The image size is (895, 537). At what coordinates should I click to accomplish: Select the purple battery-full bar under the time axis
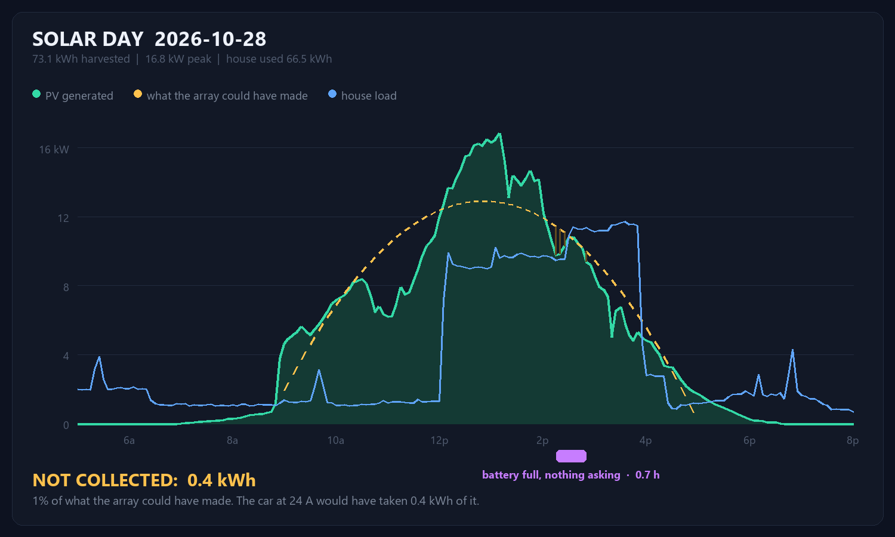tap(571, 456)
